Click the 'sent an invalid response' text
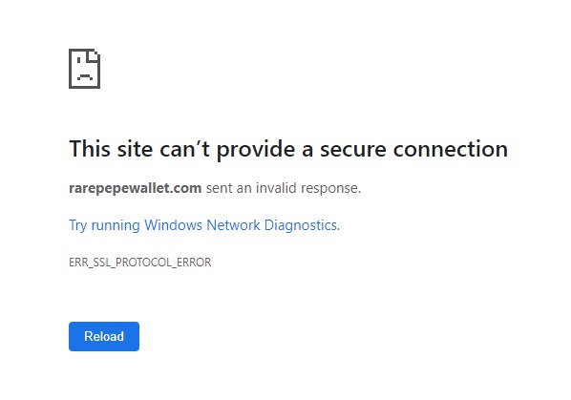 coord(284,188)
